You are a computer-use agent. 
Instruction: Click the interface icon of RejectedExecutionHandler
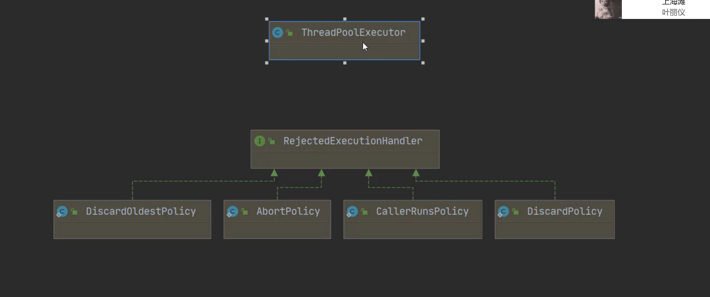pyautogui.click(x=259, y=141)
